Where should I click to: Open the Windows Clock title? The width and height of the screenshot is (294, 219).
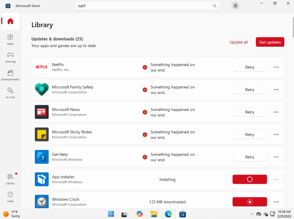(x=66, y=199)
